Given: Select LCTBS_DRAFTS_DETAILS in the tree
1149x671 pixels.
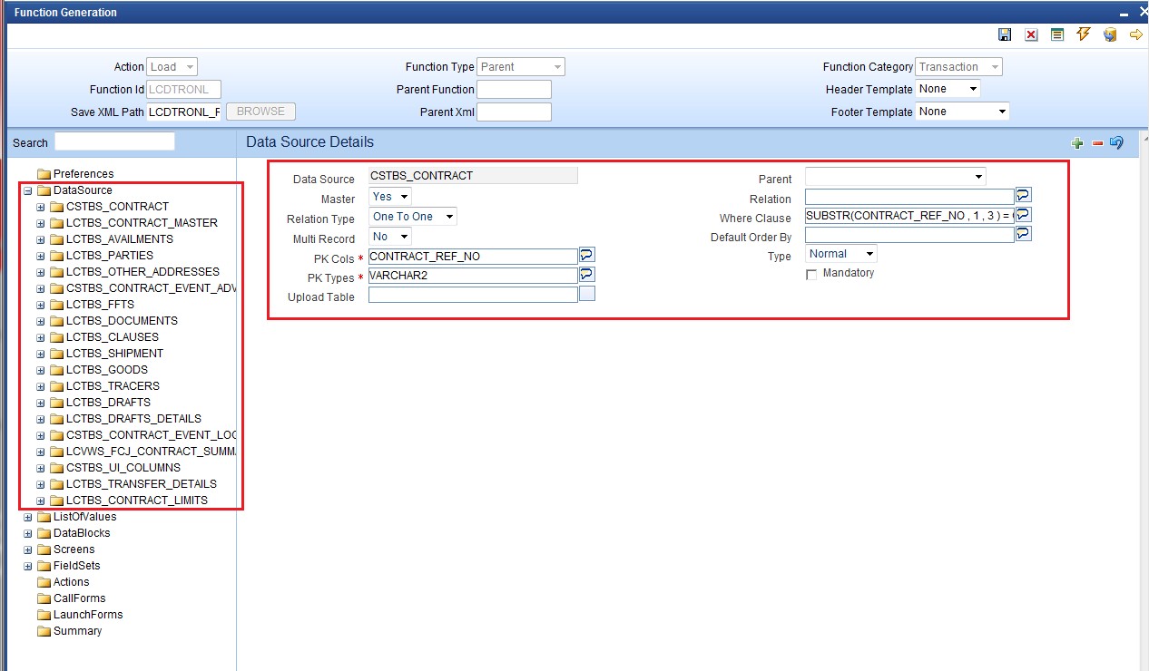Looking at the screenshot, I should click(133, 419).
